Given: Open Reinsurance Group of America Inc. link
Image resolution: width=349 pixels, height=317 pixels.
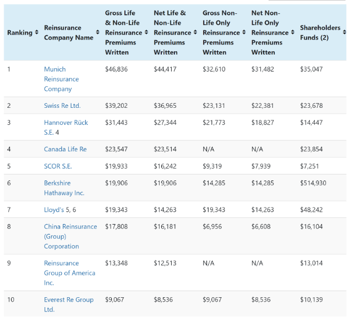Looking at the screenshot, I should coord(69,273).
